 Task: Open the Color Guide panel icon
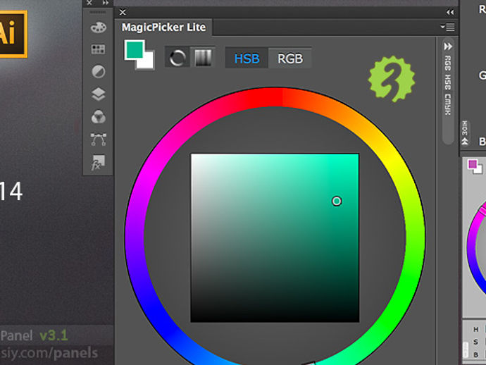click(99, 117)
